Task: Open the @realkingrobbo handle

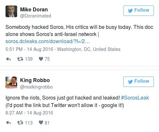Action: click(36, 87)
